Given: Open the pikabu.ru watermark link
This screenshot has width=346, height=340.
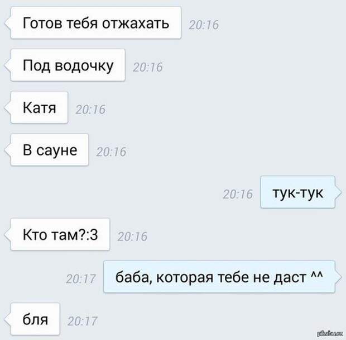Looking at the screenshot, I should pos(330,333).
